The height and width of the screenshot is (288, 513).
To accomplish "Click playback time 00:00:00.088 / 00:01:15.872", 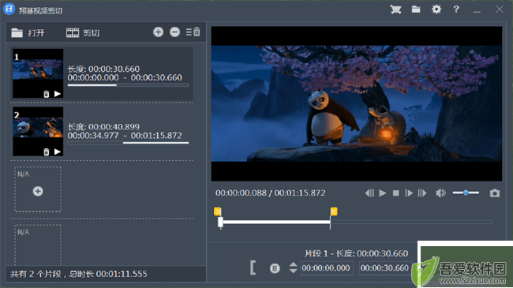I will (x=270, y=193).
